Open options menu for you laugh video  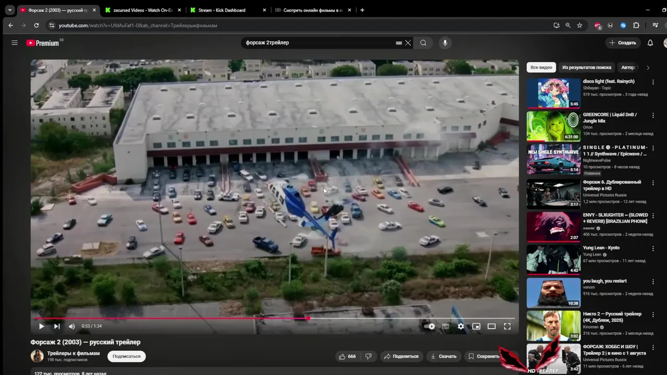tap(653, 281)
